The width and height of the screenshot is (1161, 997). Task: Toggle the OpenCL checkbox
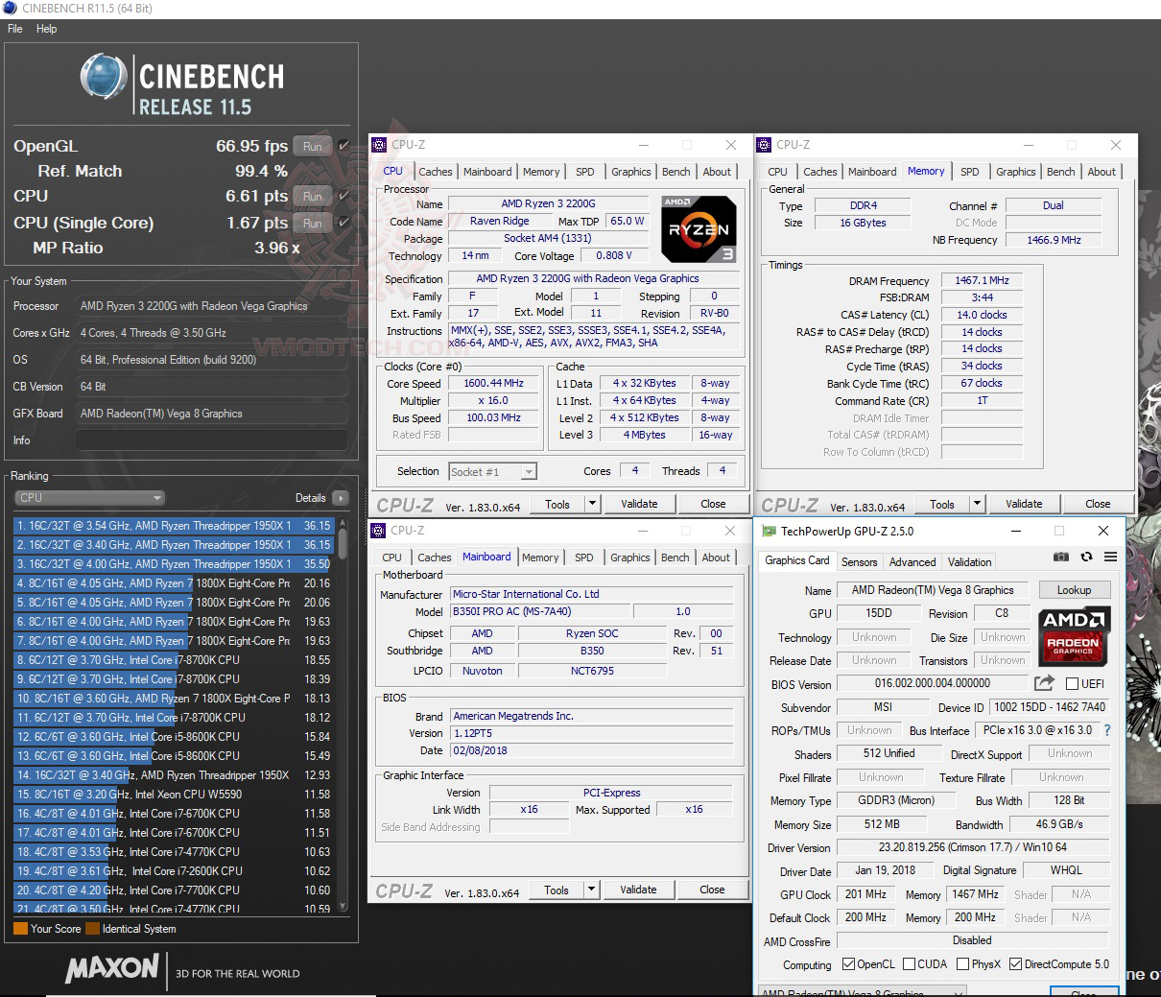coord(848,964)
